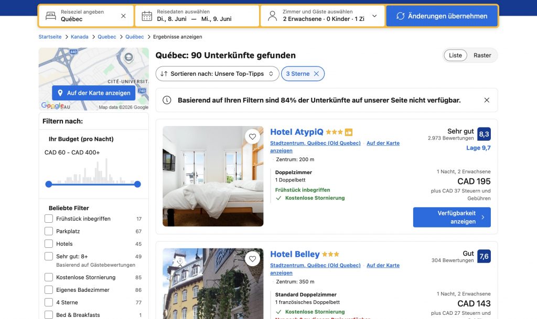Check Sehr gut: 8+ filter
The image size is (537, 319).
pos(49,256)
